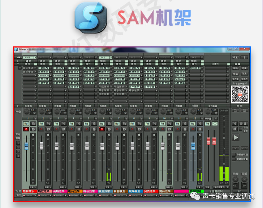
Task: Click the 辅助 header on channel 3
Action: tap(57, 61)
